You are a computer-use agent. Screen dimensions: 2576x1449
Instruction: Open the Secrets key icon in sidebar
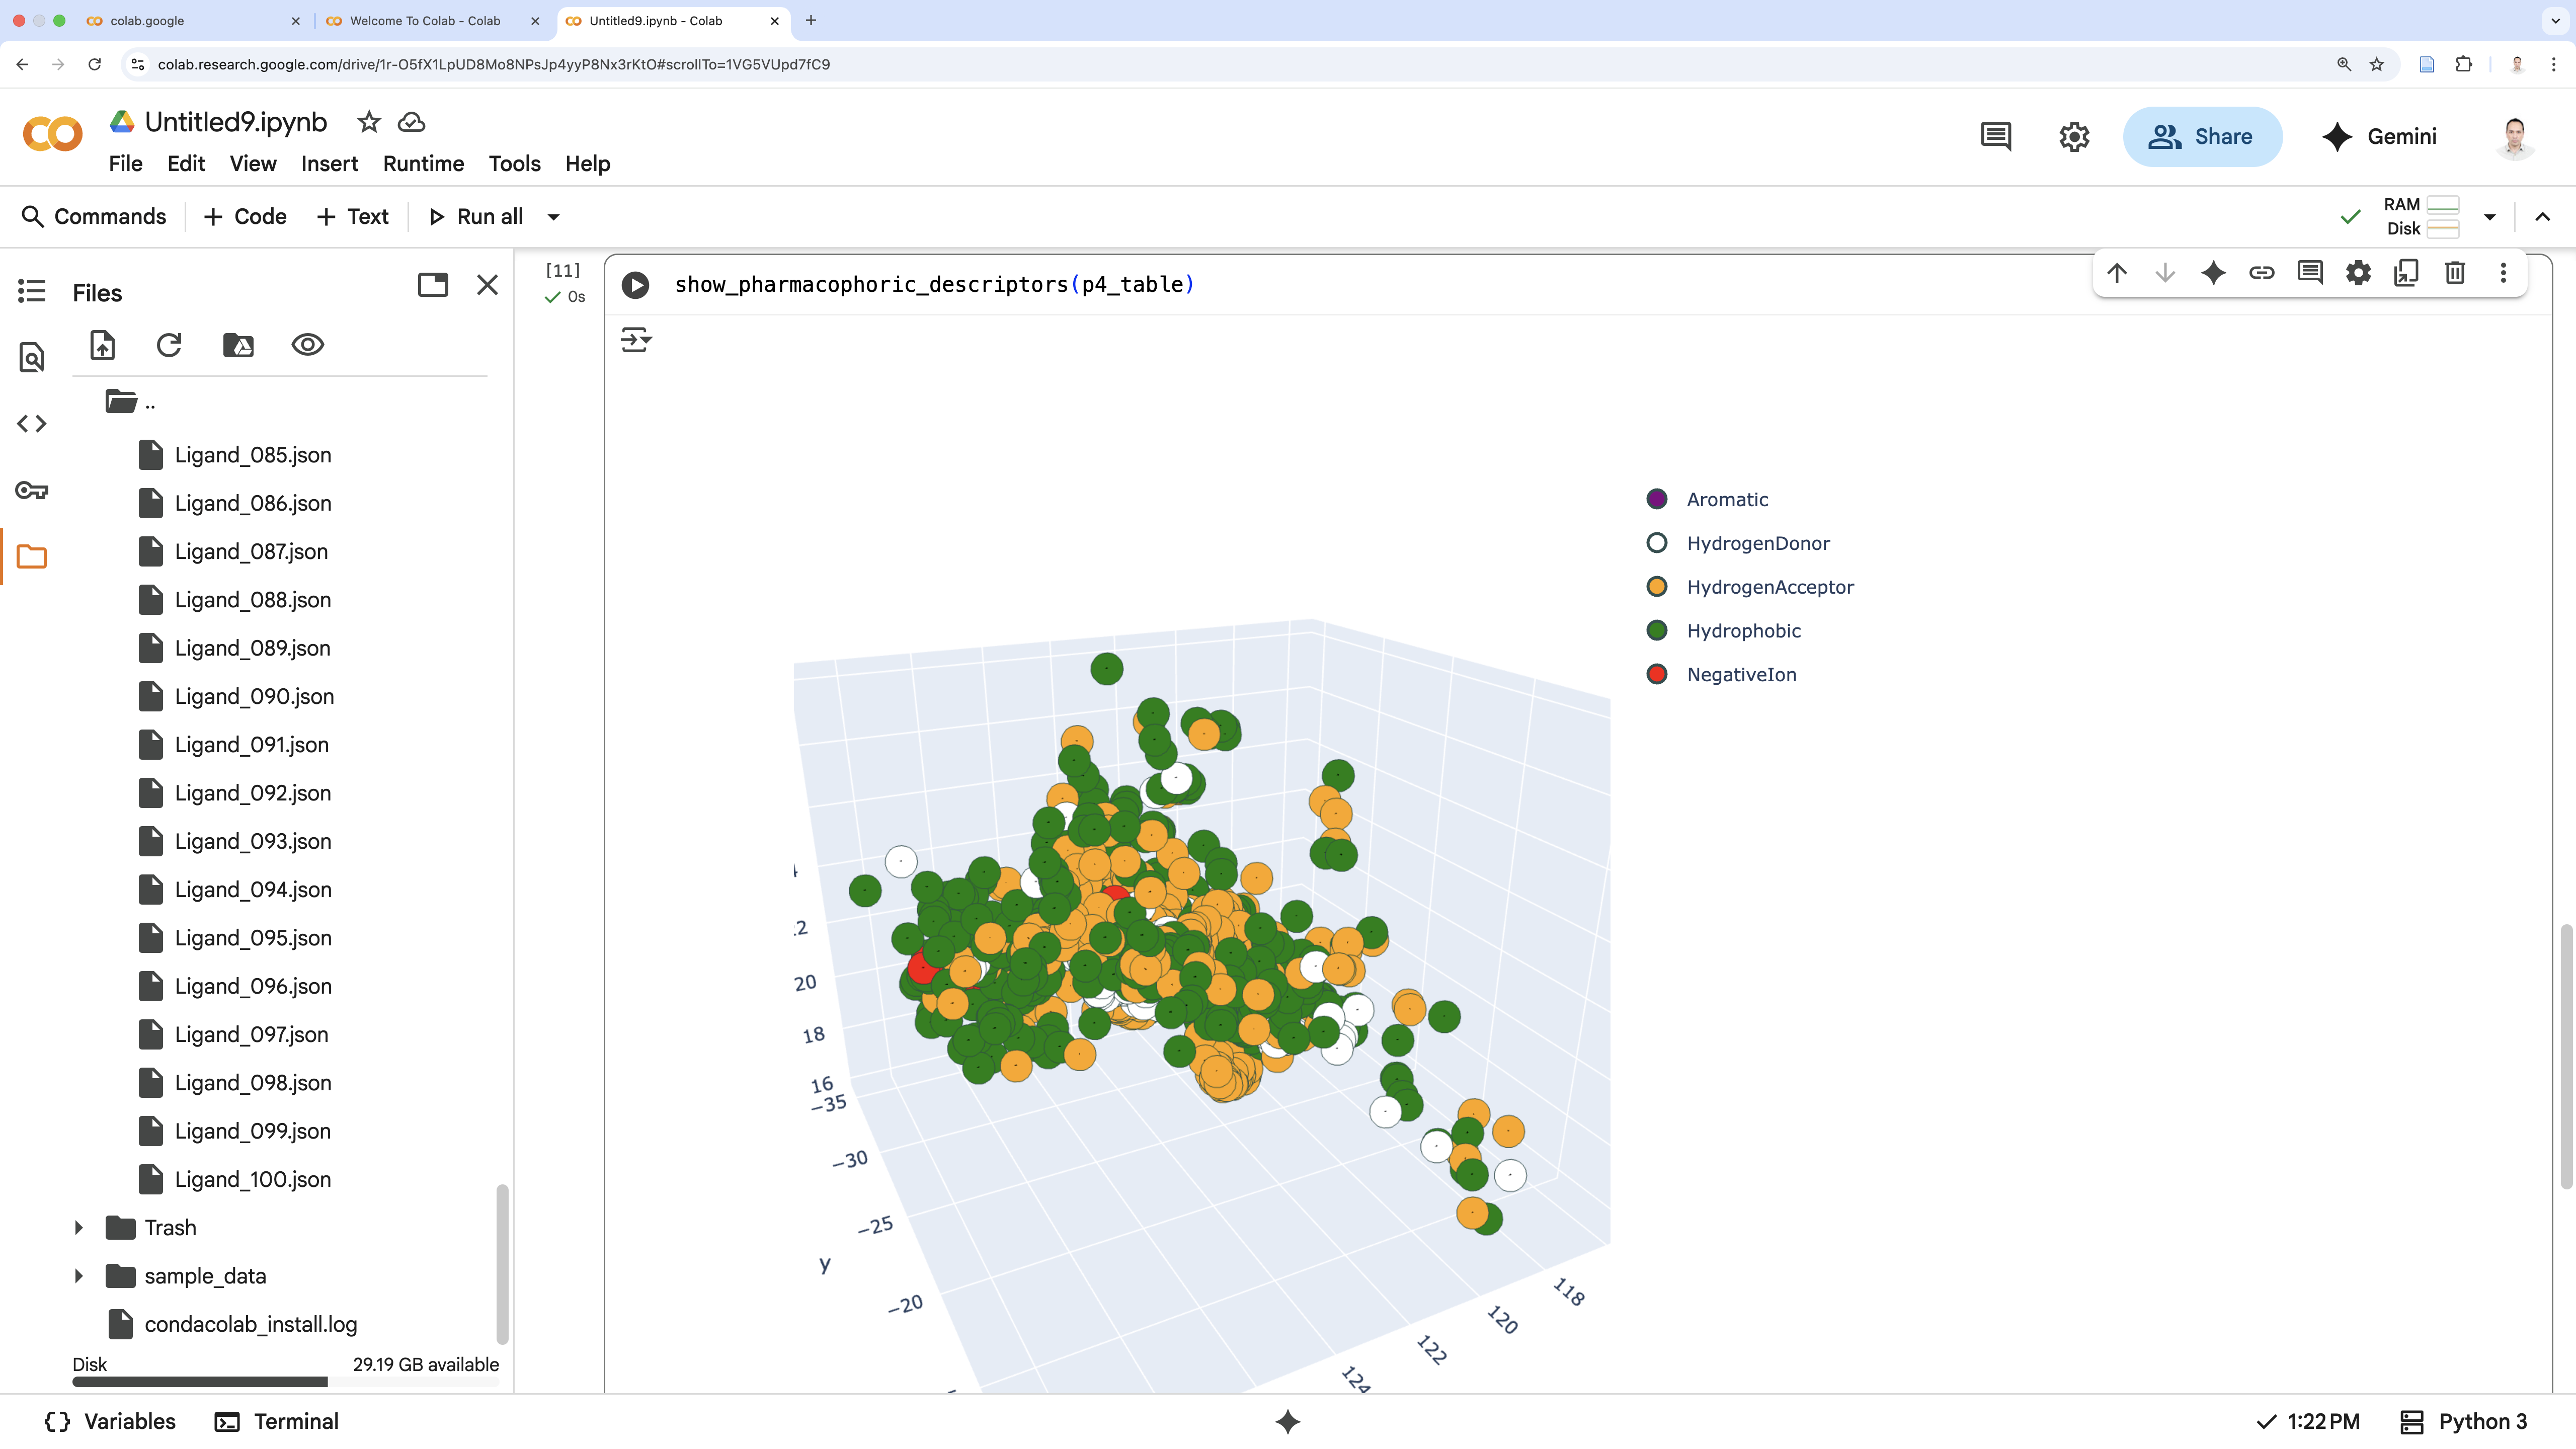coord(32,490)
